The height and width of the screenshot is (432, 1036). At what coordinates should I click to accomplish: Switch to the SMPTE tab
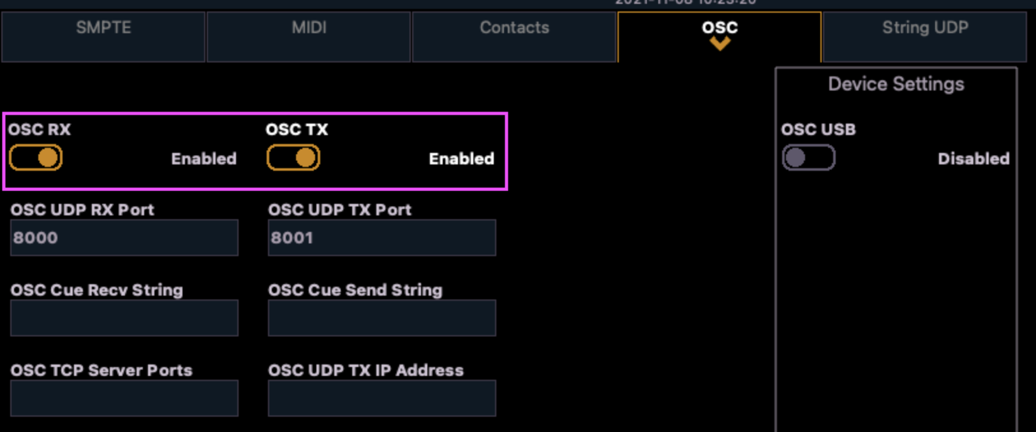pos(103,27)
